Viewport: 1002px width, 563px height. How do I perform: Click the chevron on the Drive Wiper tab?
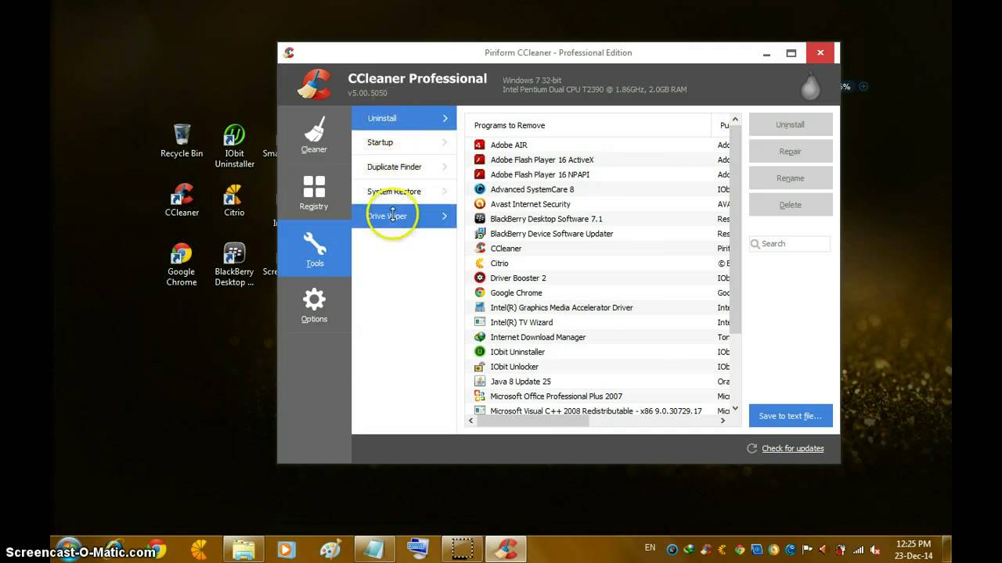(445, 216)
